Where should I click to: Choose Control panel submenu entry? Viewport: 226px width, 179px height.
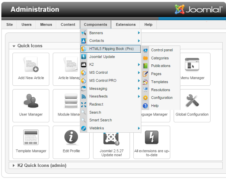point(161,50)
